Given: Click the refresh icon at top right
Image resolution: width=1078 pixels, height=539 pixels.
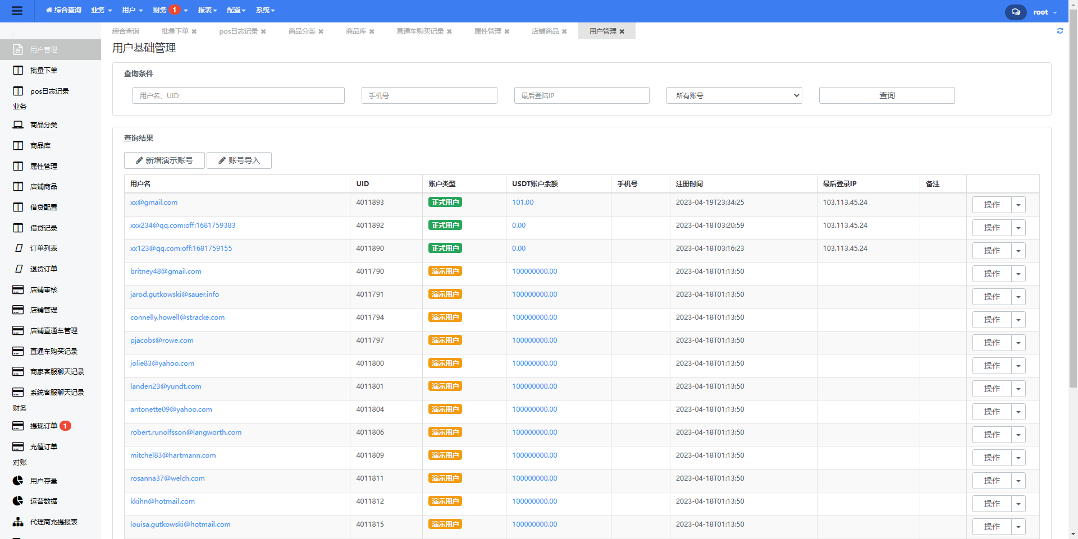Looking at the screenshot, I should (x=1060, y=31).
